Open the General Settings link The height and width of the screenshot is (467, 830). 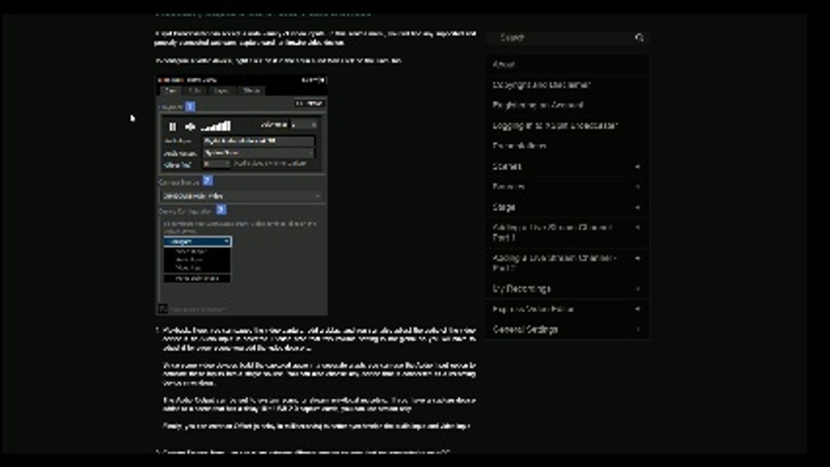525,329
